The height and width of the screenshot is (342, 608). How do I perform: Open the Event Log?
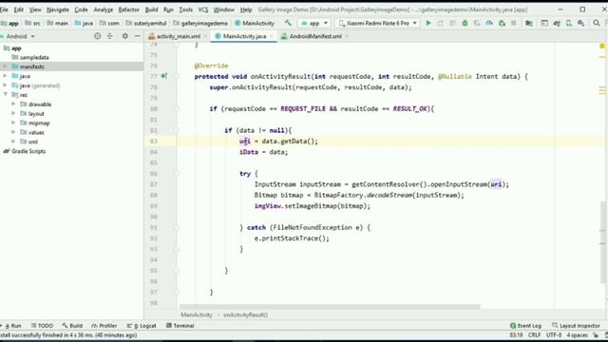click(x=525, y=326)
